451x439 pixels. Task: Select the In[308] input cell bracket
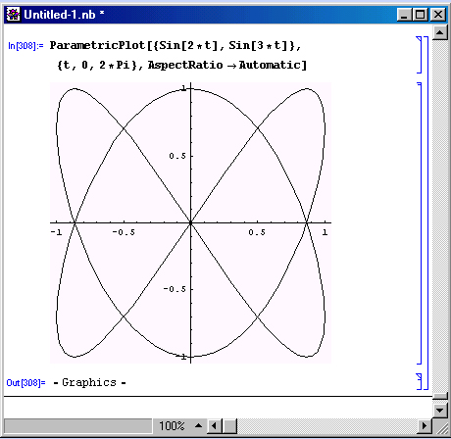[x=419, y=55]
